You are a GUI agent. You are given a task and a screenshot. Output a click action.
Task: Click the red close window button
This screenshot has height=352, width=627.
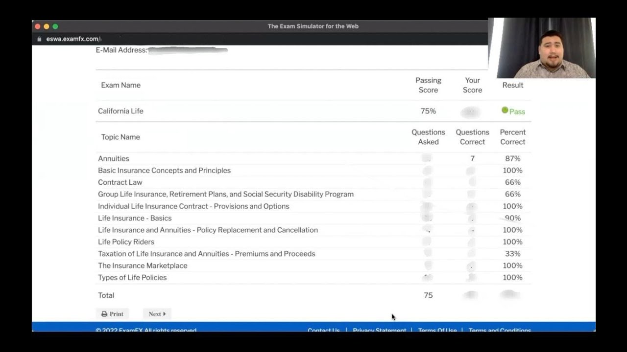[x=38, y=26]
